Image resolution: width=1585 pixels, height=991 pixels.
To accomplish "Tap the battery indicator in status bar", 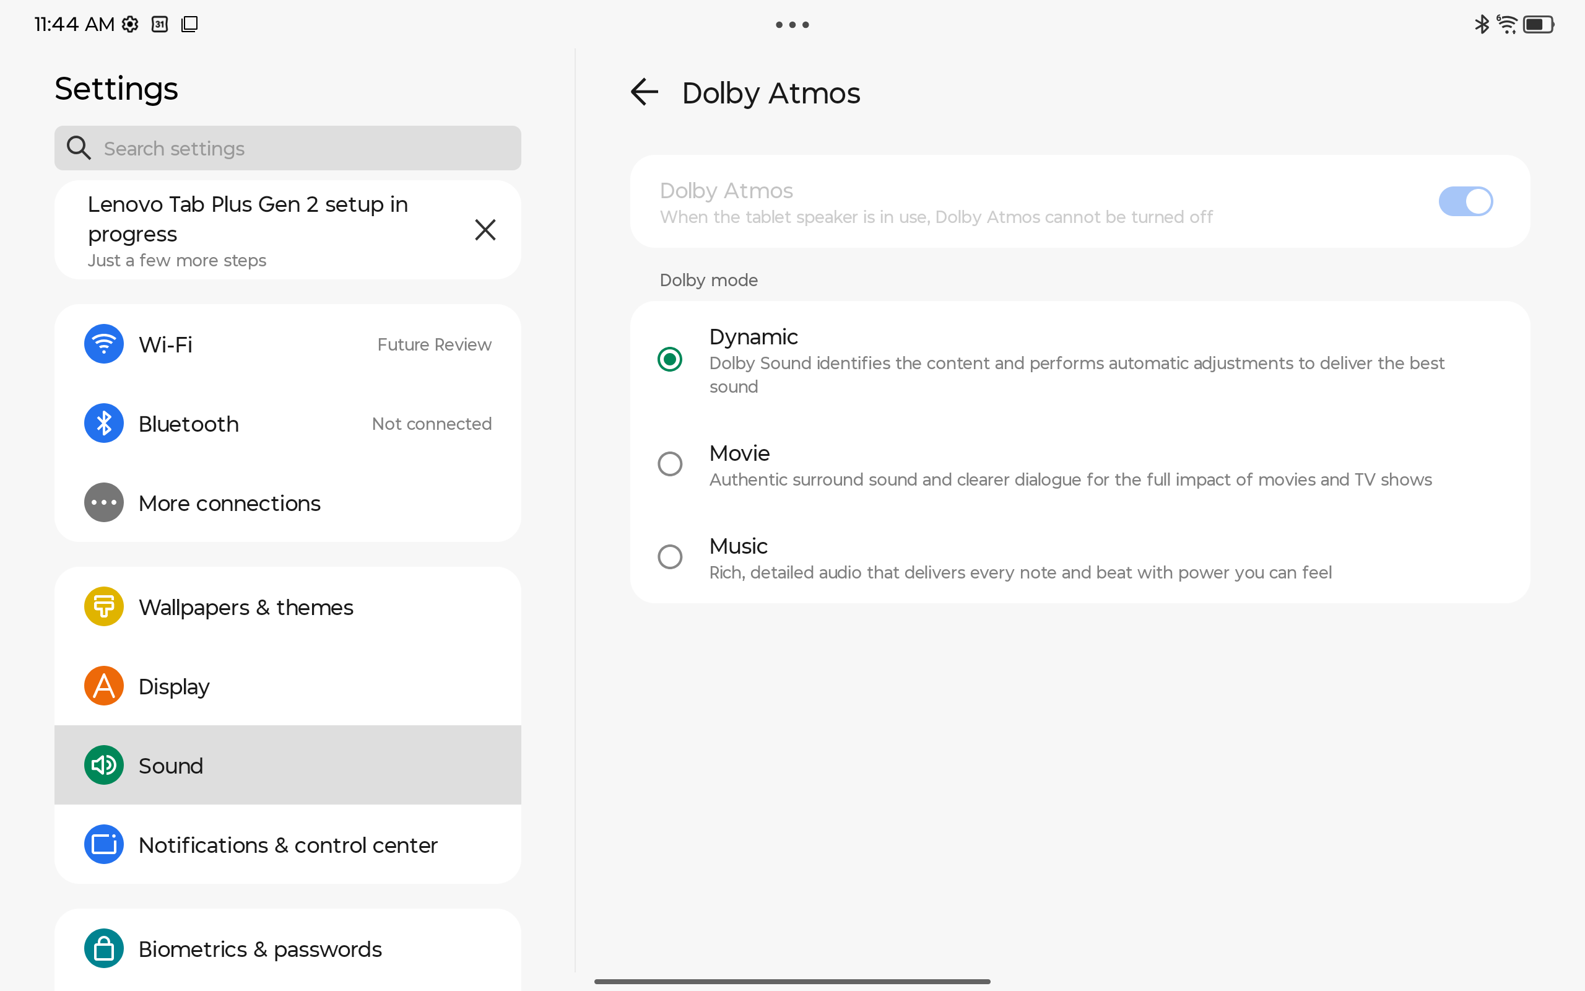I will pos(1539,24).
